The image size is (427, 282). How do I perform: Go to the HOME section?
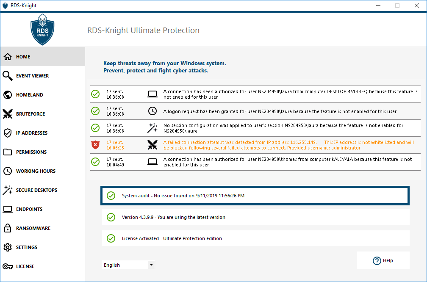tap(43, 57)
